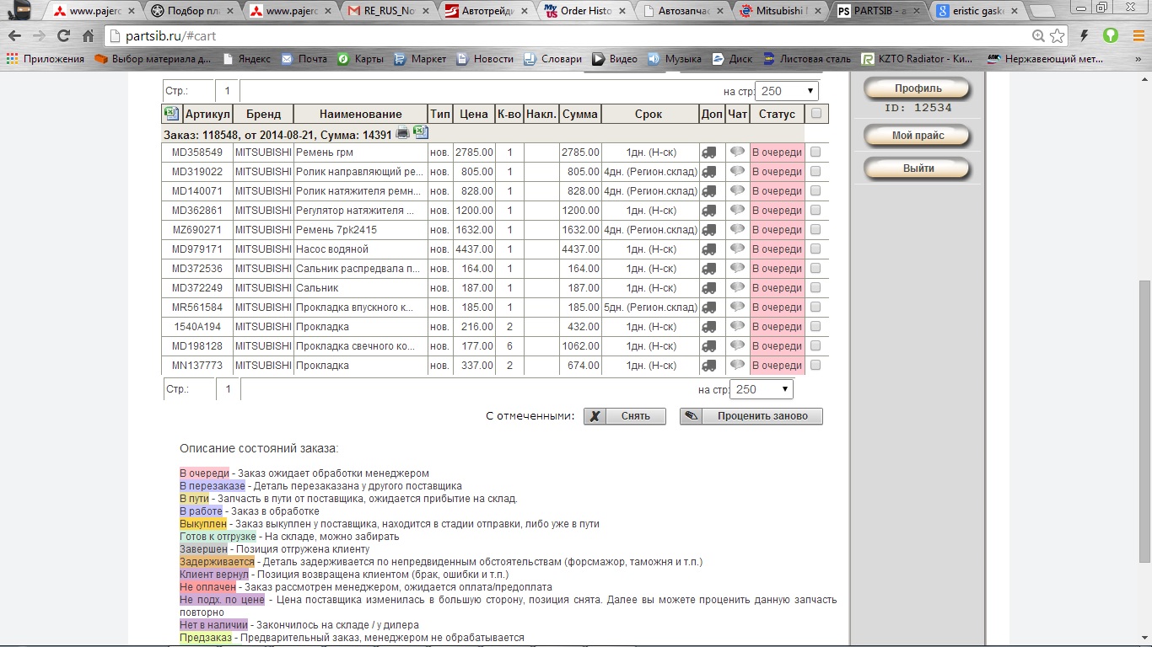
Task: Open chat bubble for Насос водяной row
Action: [x=737, y=249]
